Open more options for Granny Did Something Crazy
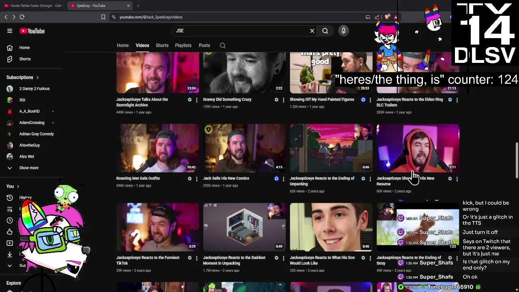 (x=283, y=100)
